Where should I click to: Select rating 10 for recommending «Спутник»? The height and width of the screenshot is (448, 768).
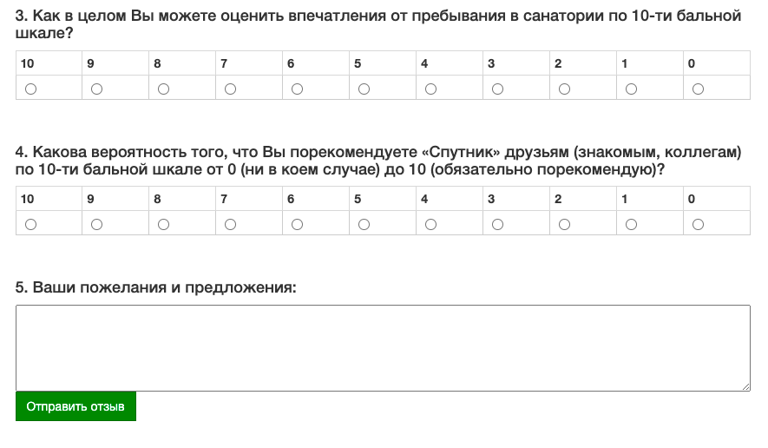[x=31, y=225]
